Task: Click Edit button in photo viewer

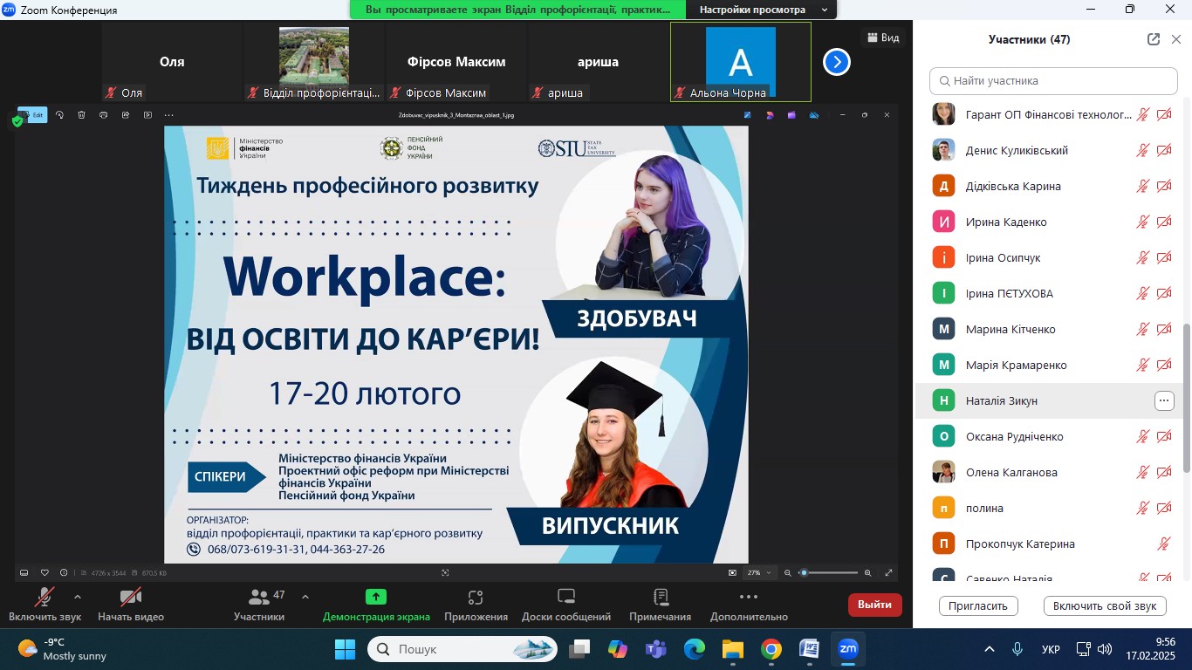Action: click(x=32, y=115)
